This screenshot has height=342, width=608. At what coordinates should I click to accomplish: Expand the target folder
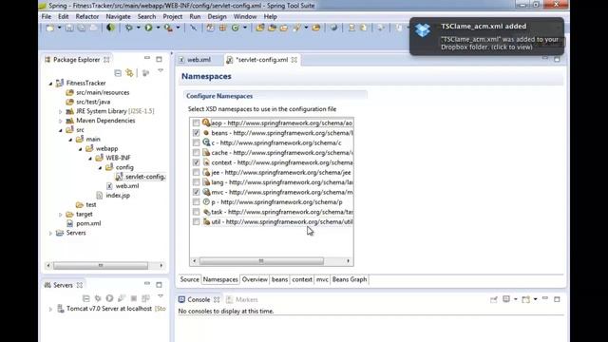pyautogui.click(x=61, y=215)
